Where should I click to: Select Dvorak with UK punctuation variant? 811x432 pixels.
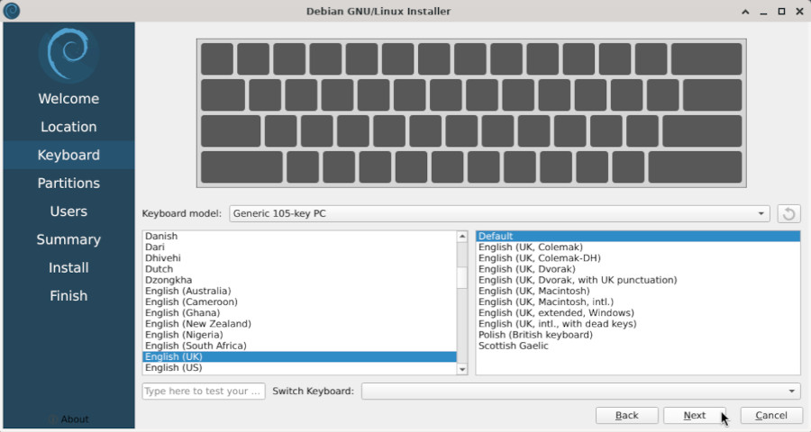coord(638,280)
